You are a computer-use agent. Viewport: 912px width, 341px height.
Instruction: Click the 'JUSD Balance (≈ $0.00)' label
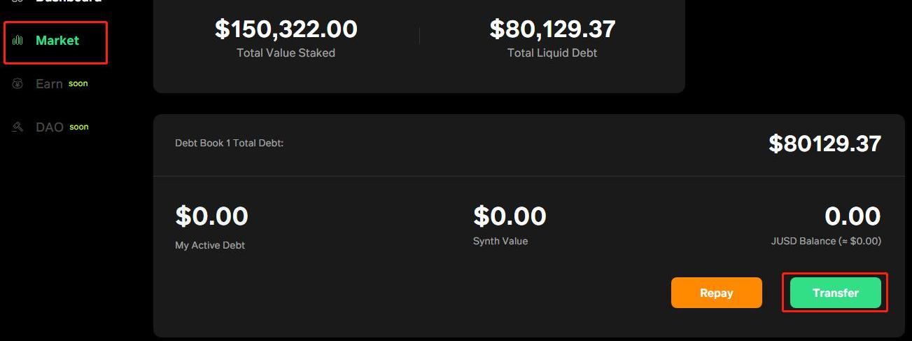click(825, 241)
